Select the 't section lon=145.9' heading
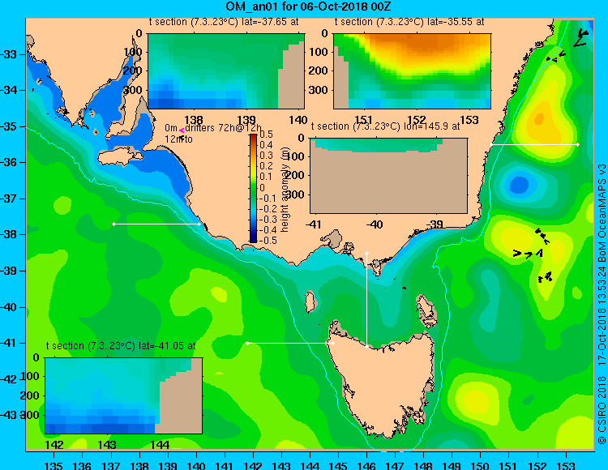The width and height of the screenshot is (608, 470). click(x=386, y=126)
